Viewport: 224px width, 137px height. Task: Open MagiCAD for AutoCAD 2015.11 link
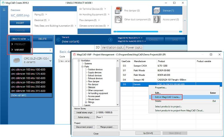coord(132,41)
